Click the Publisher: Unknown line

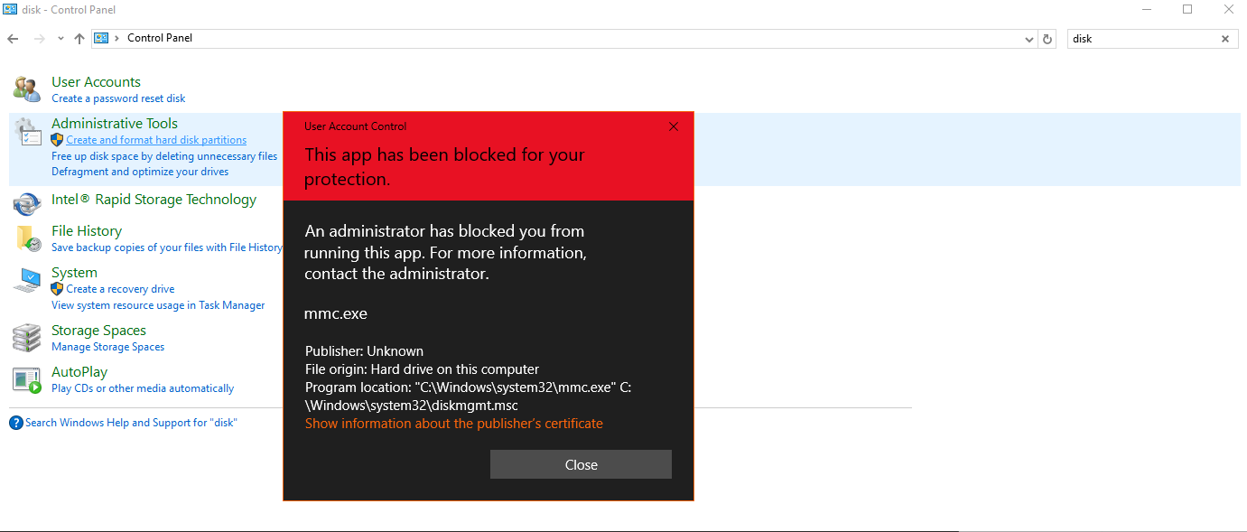364,351
